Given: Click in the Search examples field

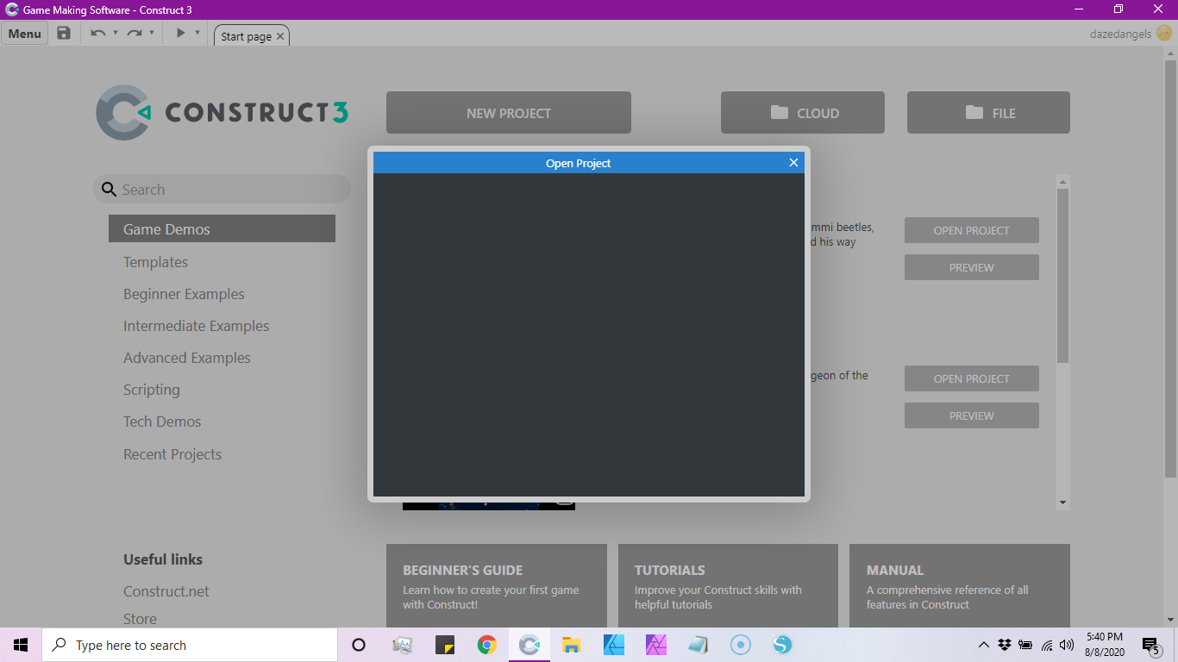Looking at the screenshot, I should point(222,190).
